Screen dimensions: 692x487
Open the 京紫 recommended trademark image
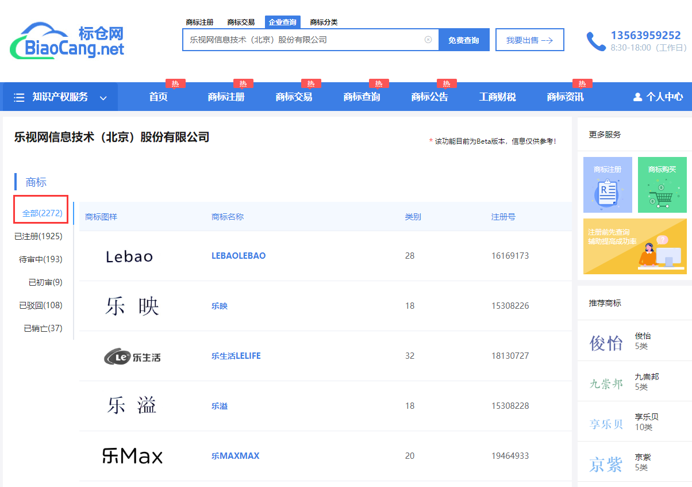pyautogui.click(x=606, y=464)
